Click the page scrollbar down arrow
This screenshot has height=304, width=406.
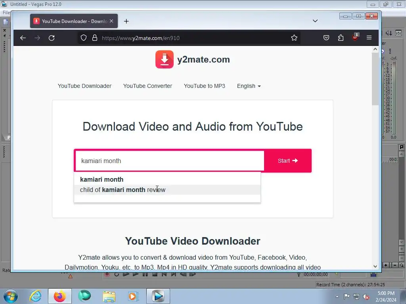tap(375, 266)
